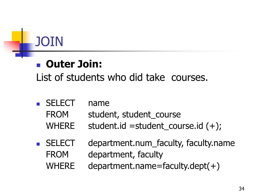Click the second FROM keyword
The image size is (260, 195).
tap(57, 155)
